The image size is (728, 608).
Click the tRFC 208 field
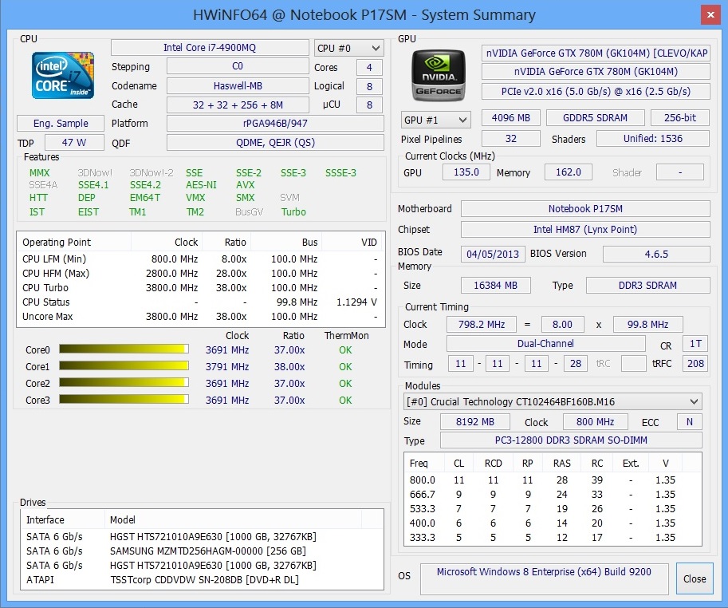pos(695,363)
